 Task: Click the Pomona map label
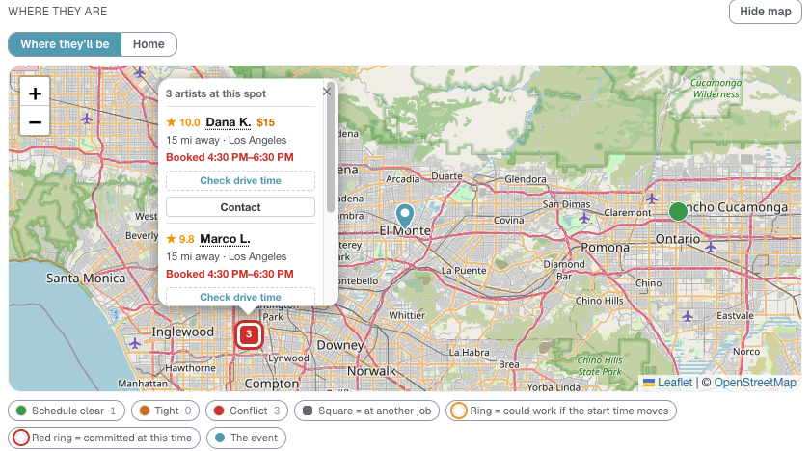tap(605, 247)
